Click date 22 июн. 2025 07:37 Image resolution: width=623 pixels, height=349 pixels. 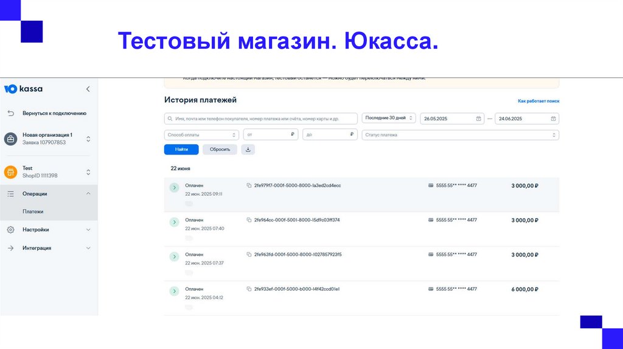point(204,263)
